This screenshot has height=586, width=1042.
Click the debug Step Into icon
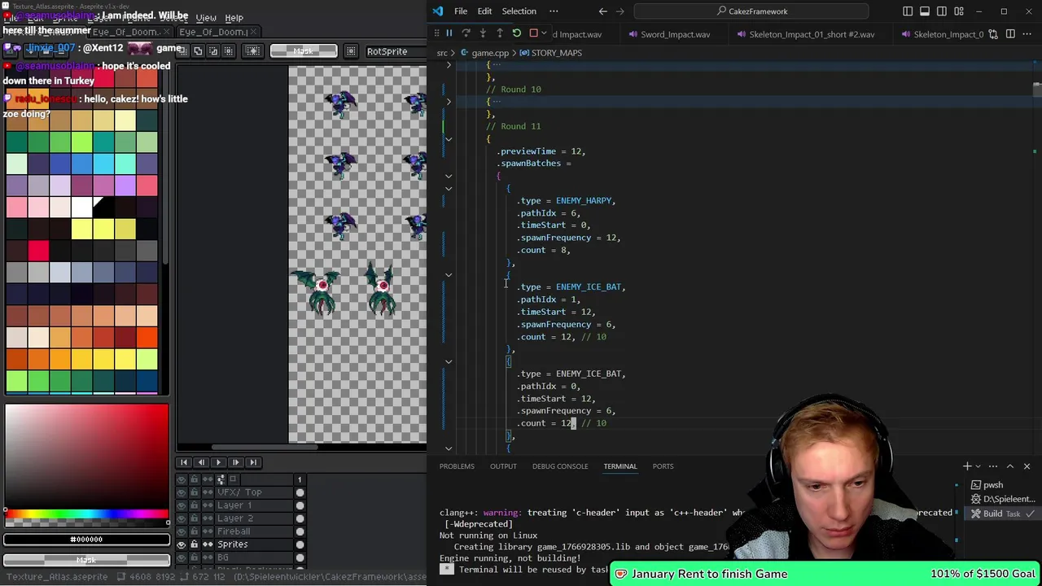483,33
